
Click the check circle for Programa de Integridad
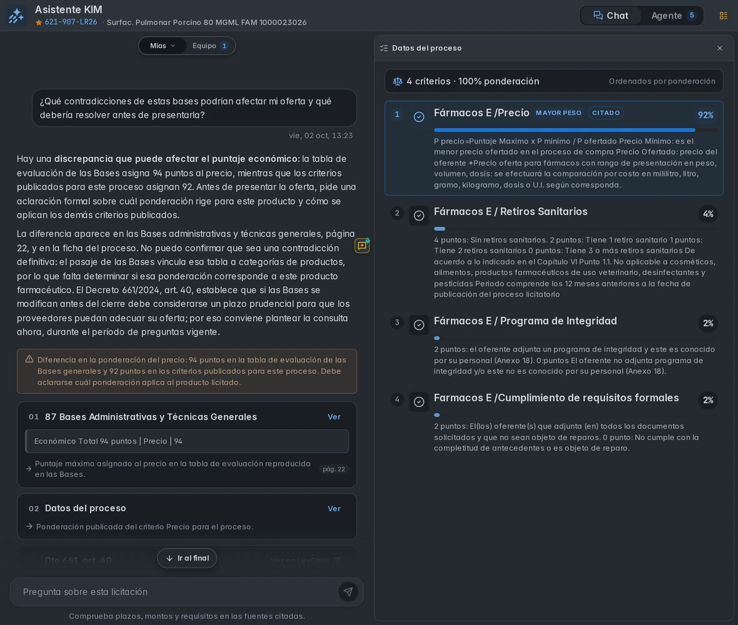pos(419,325)
